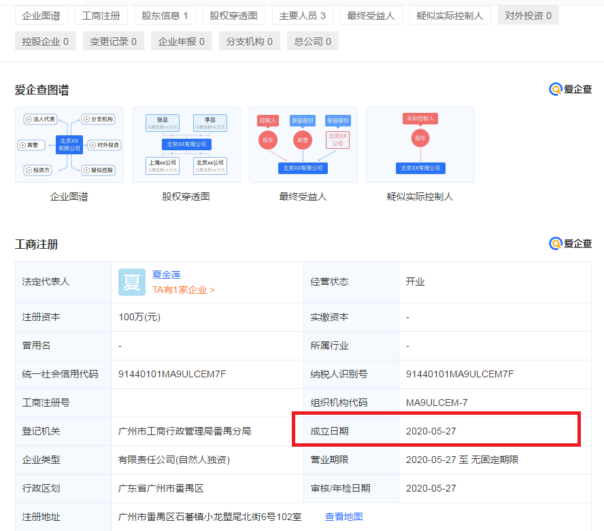Click the 查看地图 link
This screenshot has width=604, height=531.
pos(343,517)
